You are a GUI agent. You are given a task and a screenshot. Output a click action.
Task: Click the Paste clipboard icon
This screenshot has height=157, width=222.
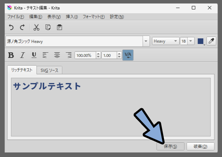(59, 27)
